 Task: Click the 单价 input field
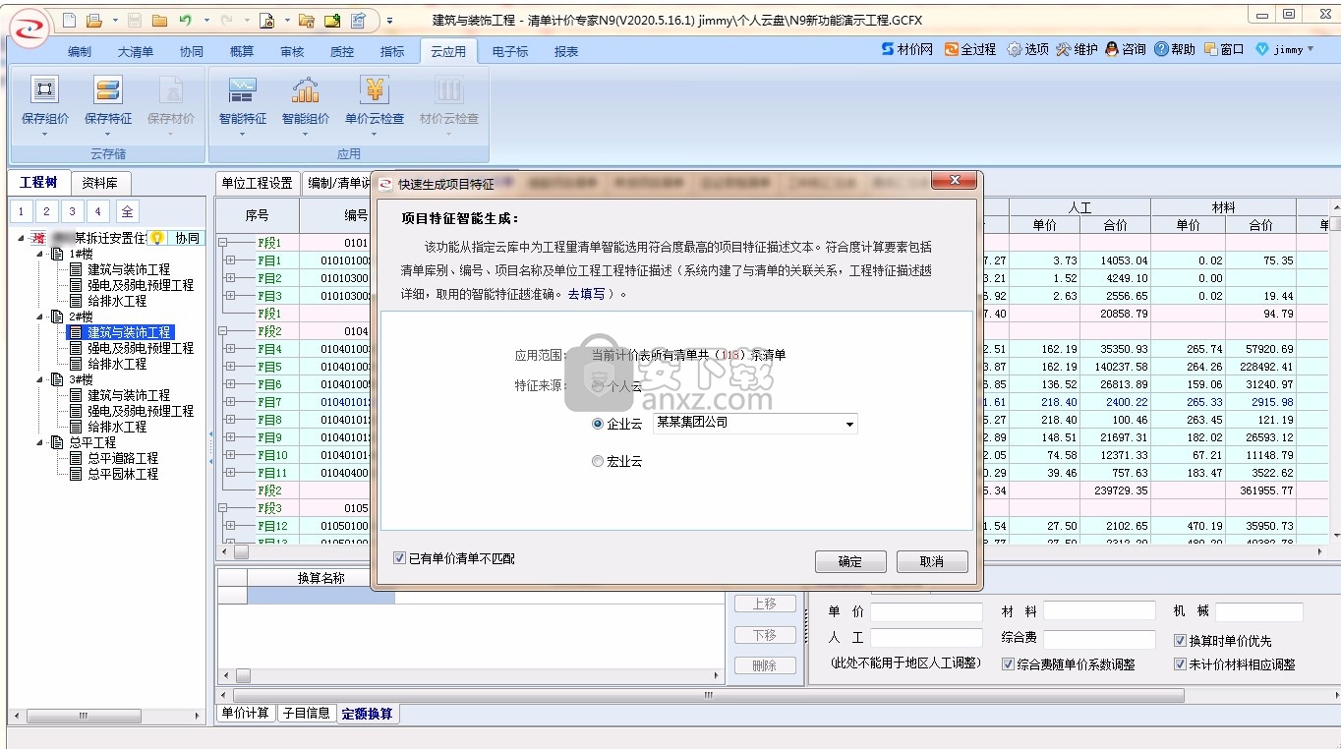point(926,612)
